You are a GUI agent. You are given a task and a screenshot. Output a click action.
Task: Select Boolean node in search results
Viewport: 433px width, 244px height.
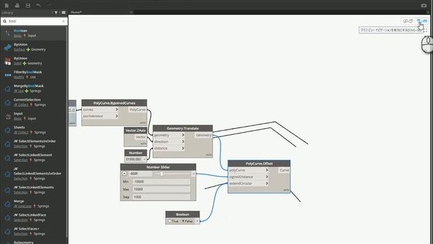[34, 33]
